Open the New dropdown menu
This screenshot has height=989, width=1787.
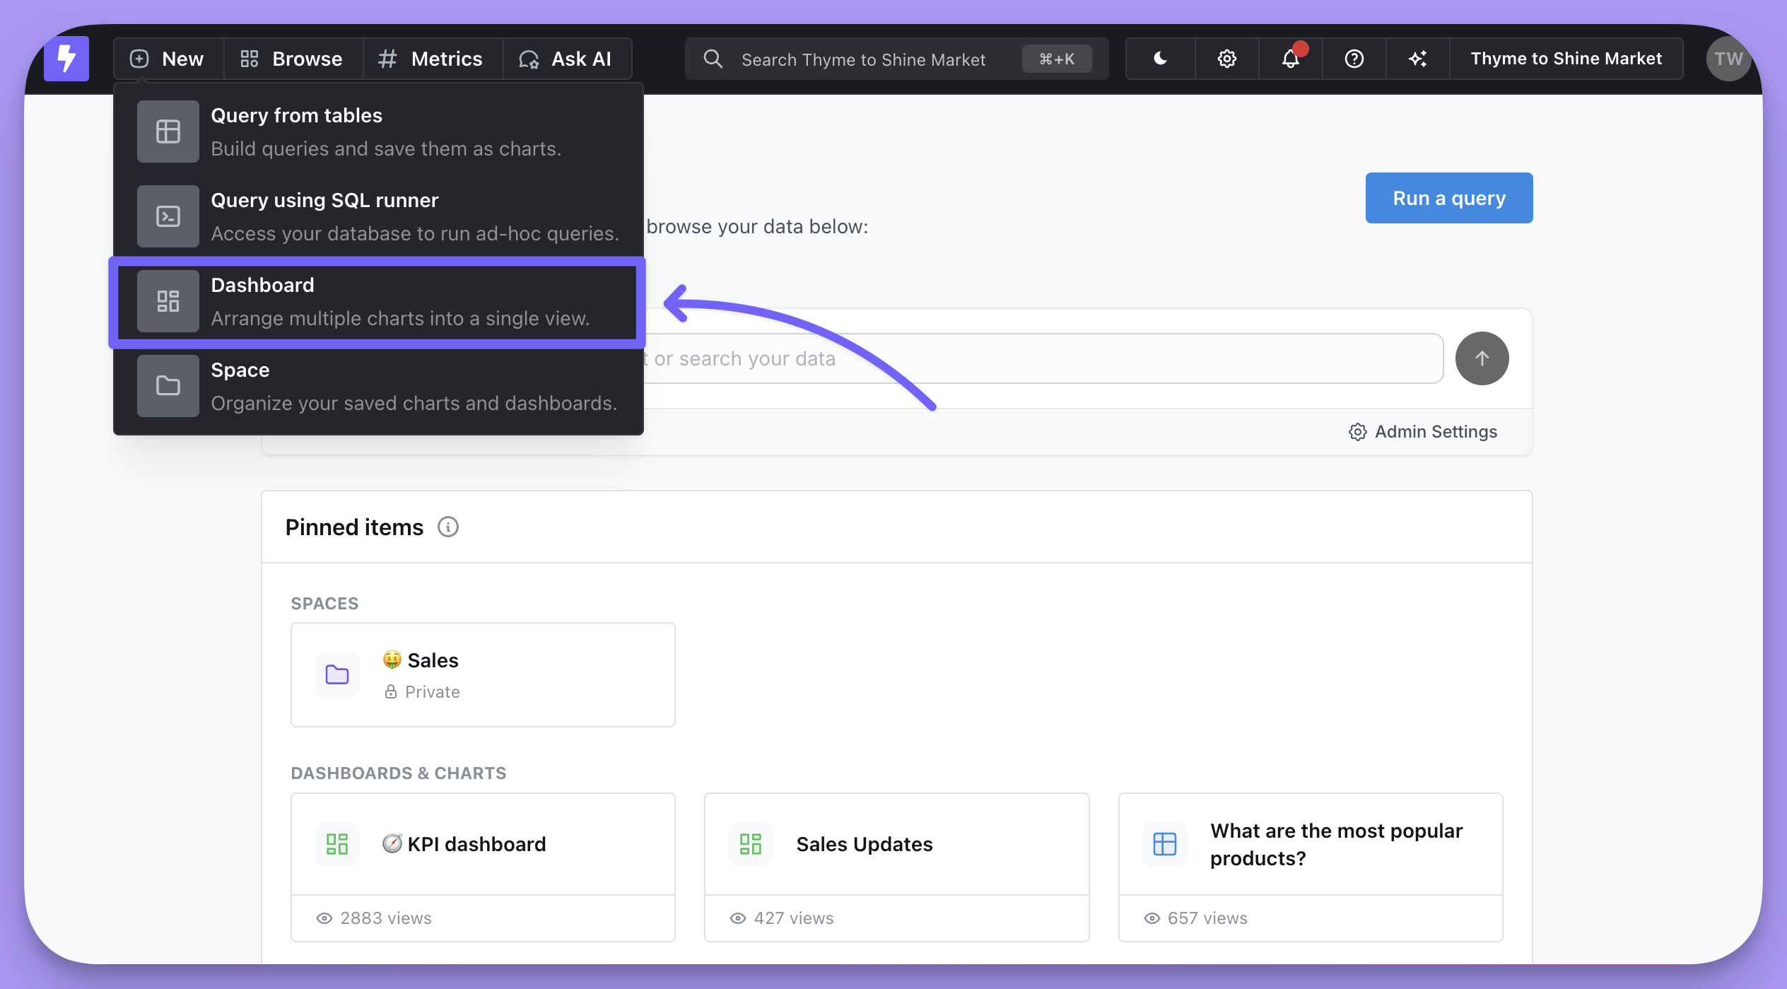[x=168, y=59]
